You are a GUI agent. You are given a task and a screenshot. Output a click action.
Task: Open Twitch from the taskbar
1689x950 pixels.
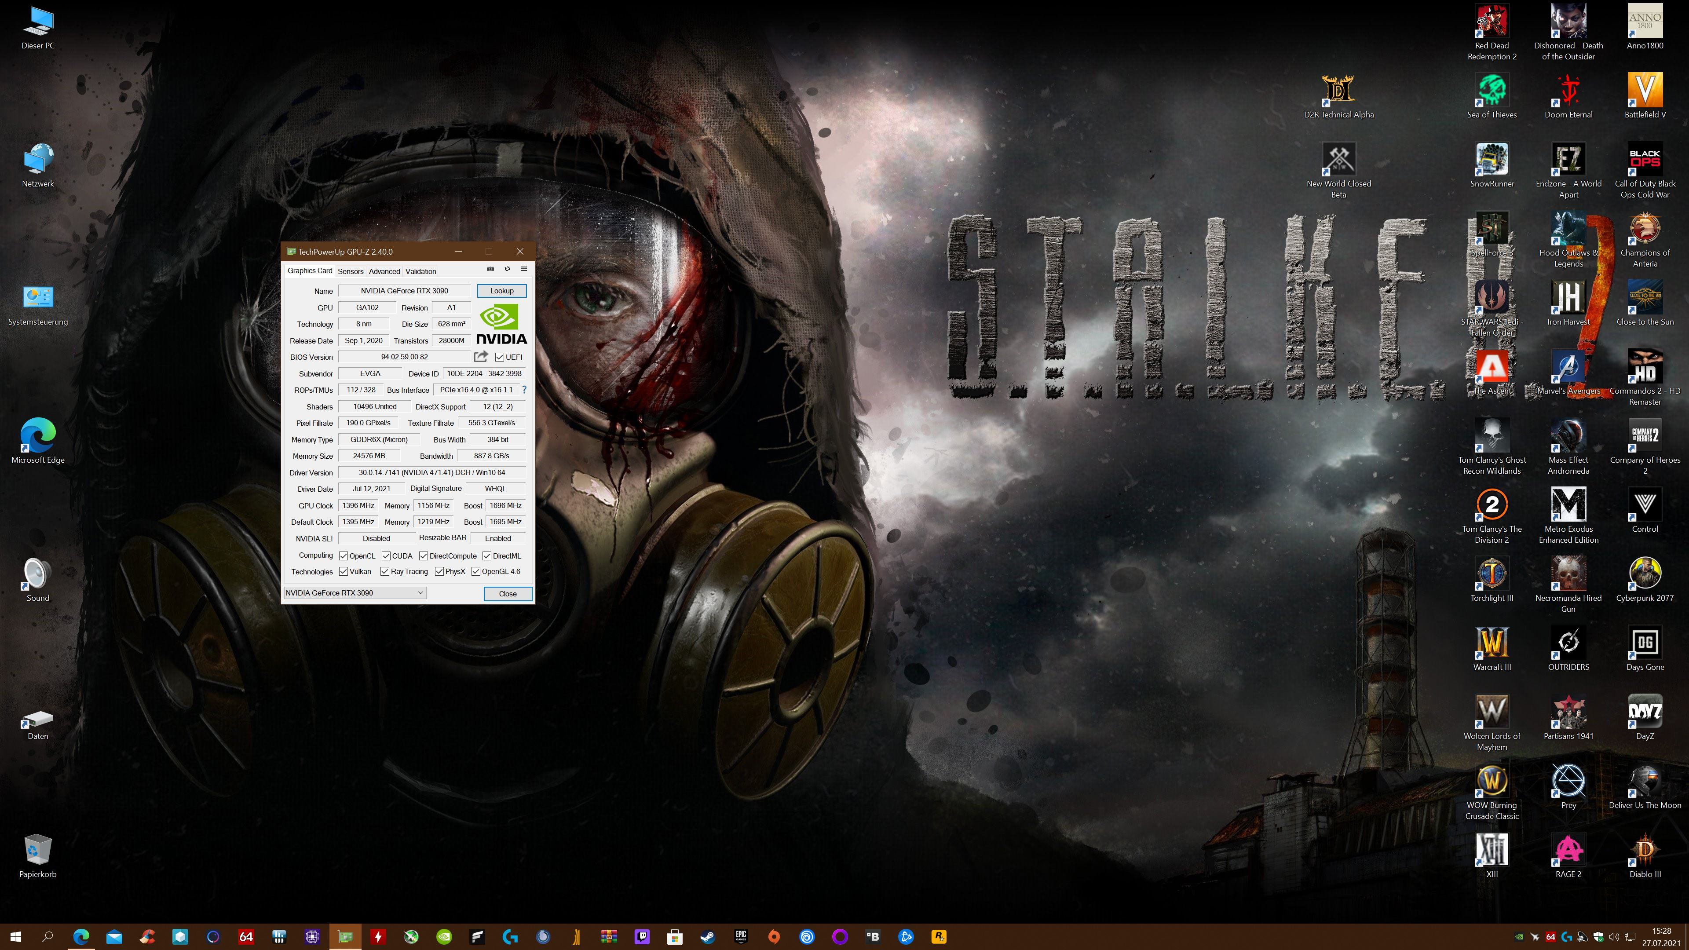641,936
